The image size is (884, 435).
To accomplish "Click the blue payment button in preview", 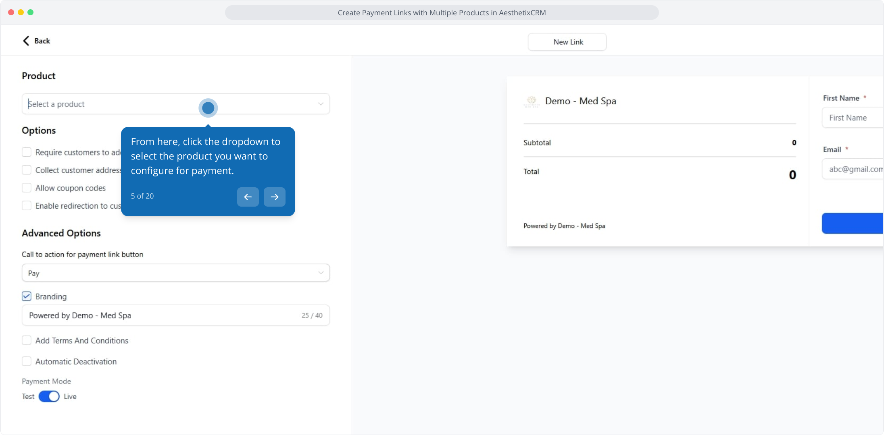I will (x=852, y=223).
